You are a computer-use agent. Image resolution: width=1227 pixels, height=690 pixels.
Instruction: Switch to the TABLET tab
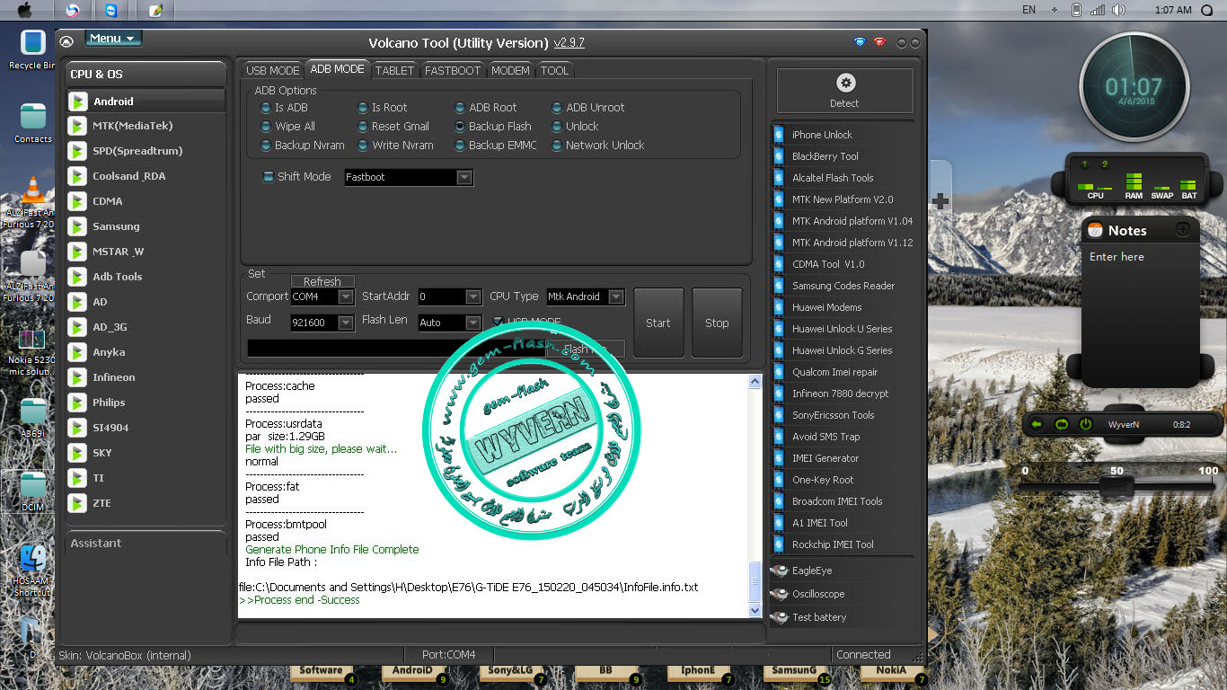pyautogui.click(x=395, y=70)
